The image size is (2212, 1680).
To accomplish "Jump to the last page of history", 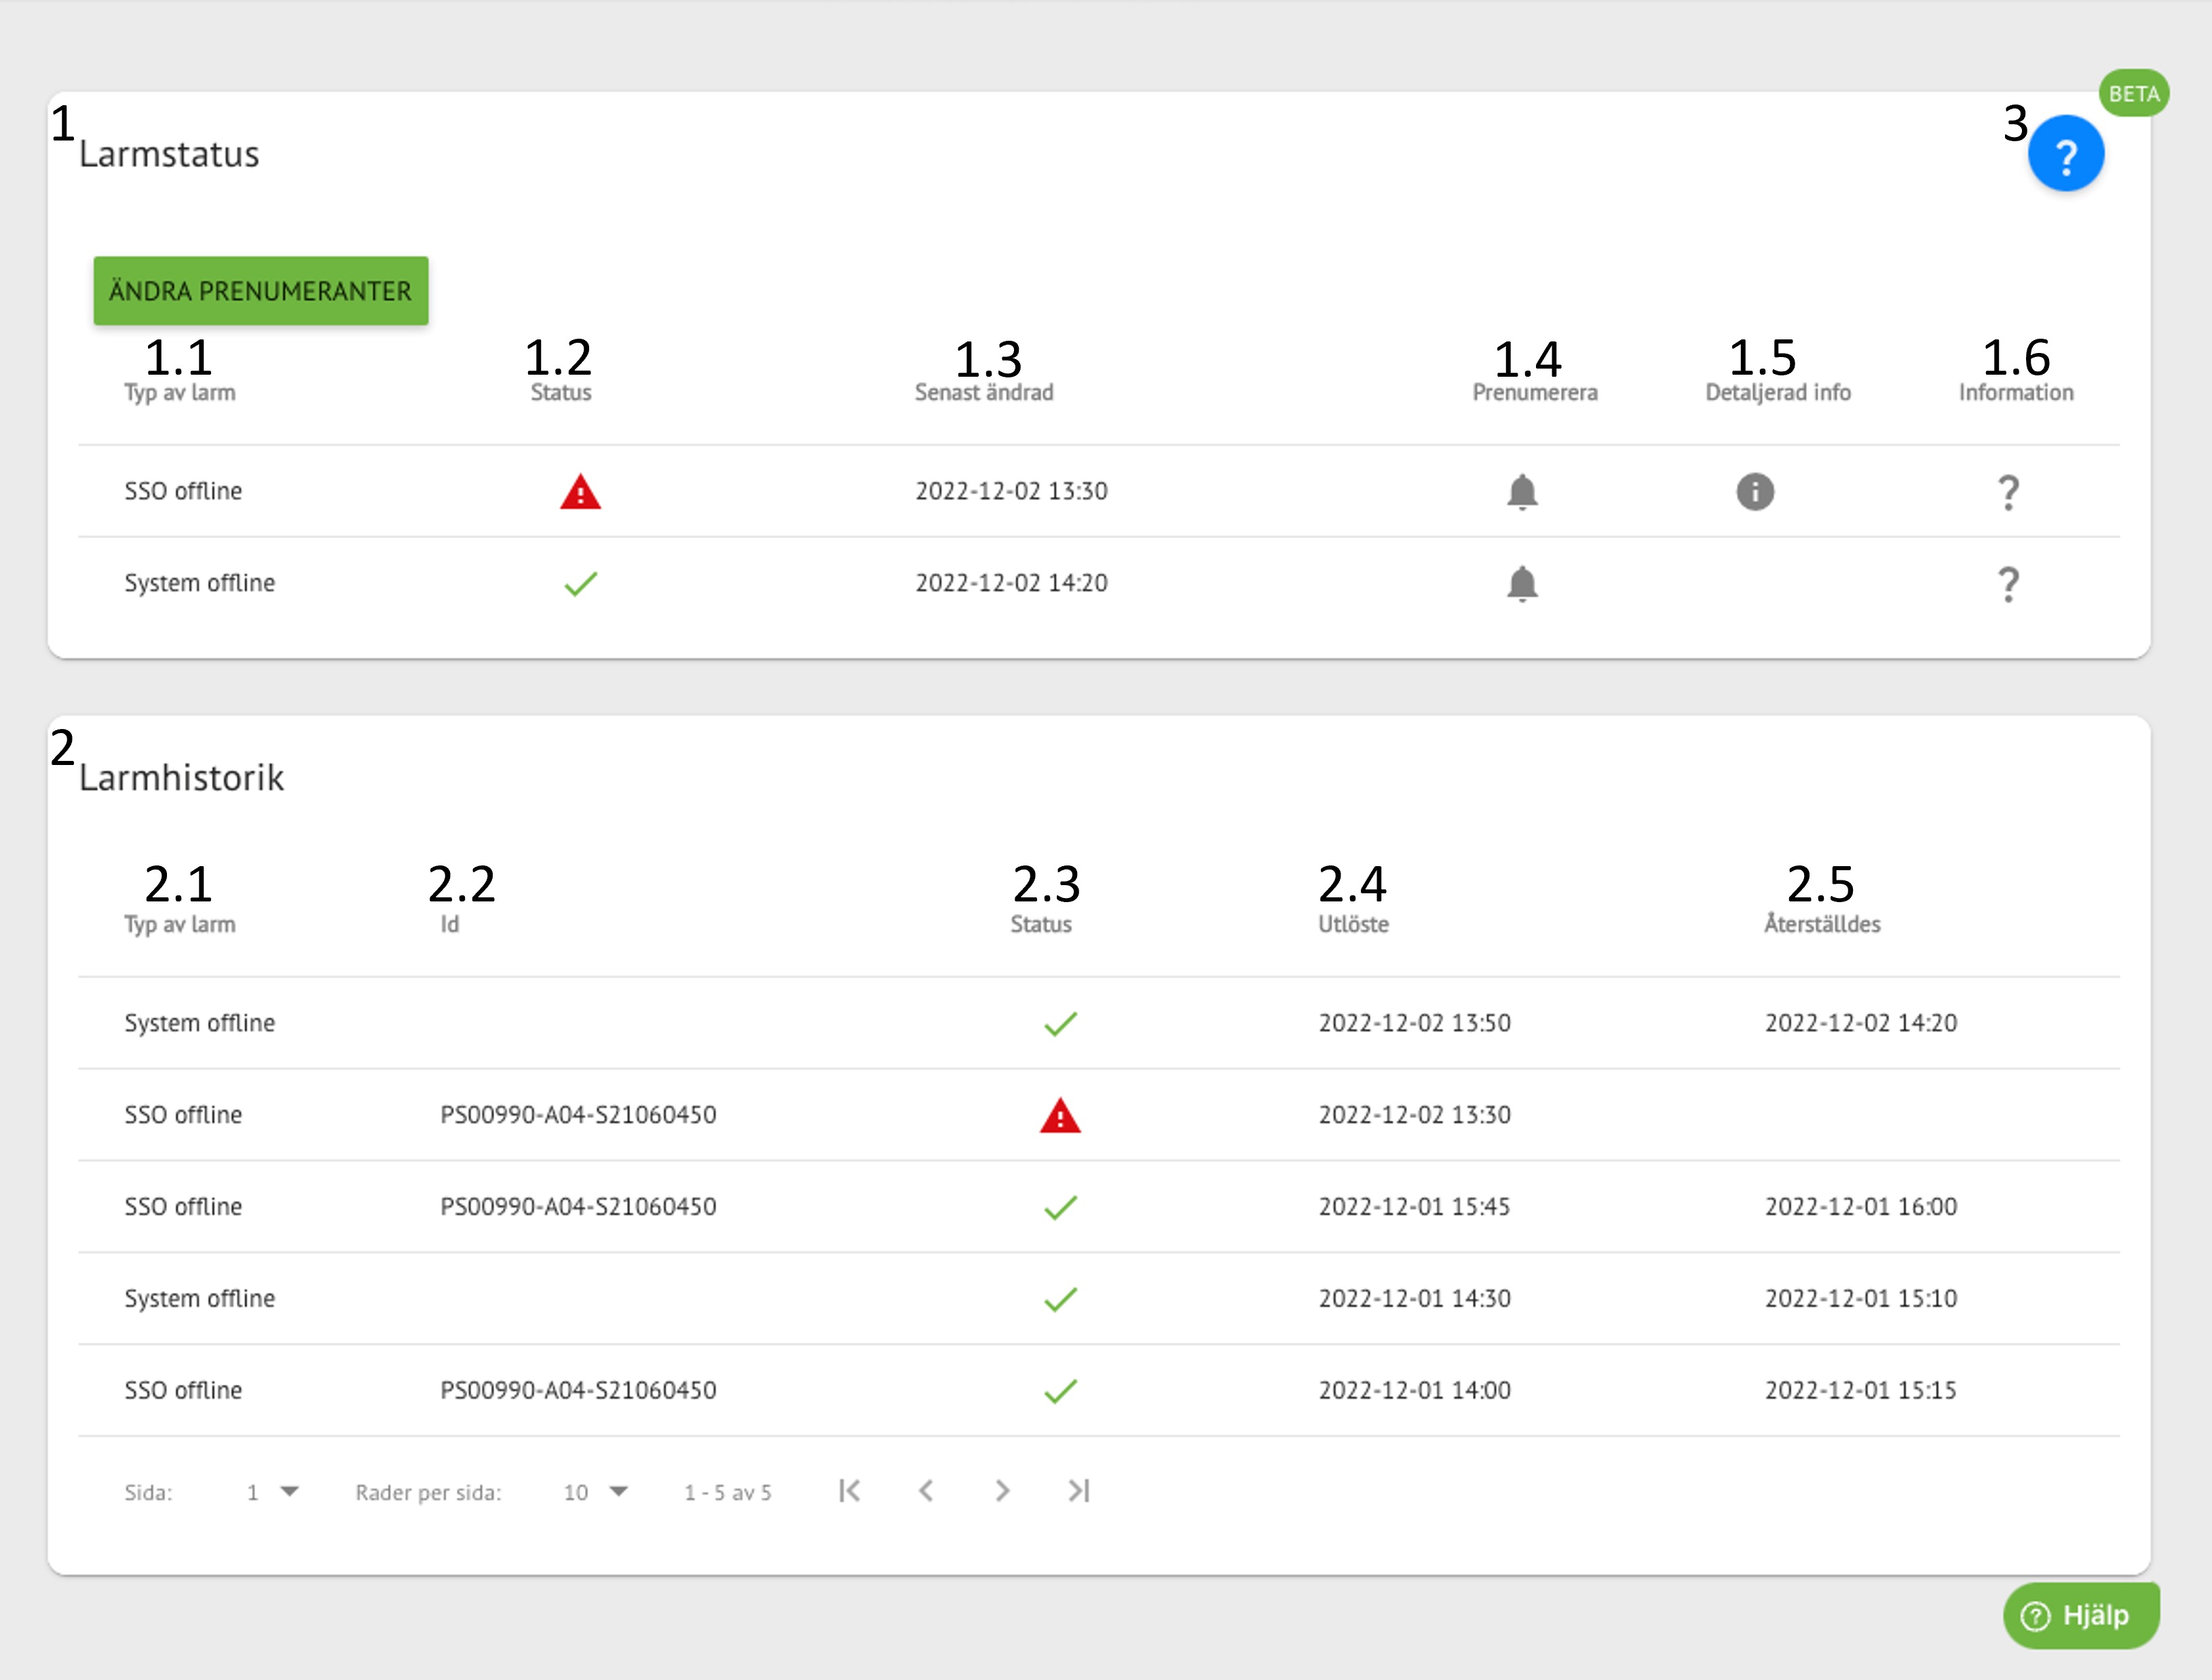I will coord(1078,1491).
